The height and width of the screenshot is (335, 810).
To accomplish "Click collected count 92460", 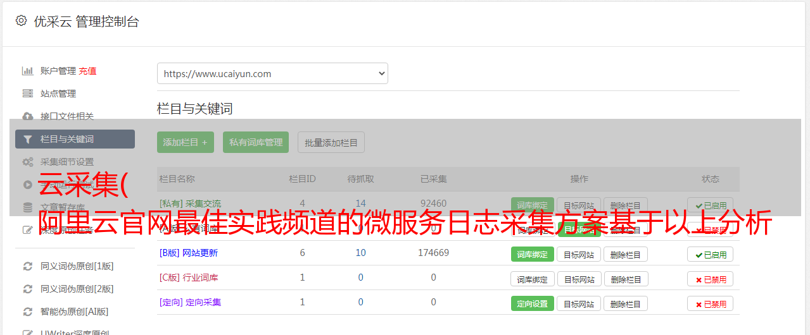I will tap(433, 204).
